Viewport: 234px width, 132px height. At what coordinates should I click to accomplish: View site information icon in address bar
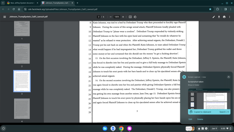25,9
